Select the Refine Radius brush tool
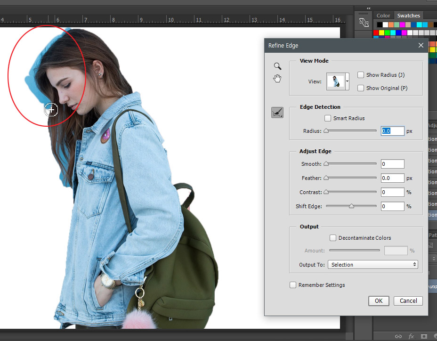This screenshot has width=437, height=341. point(277,113)
